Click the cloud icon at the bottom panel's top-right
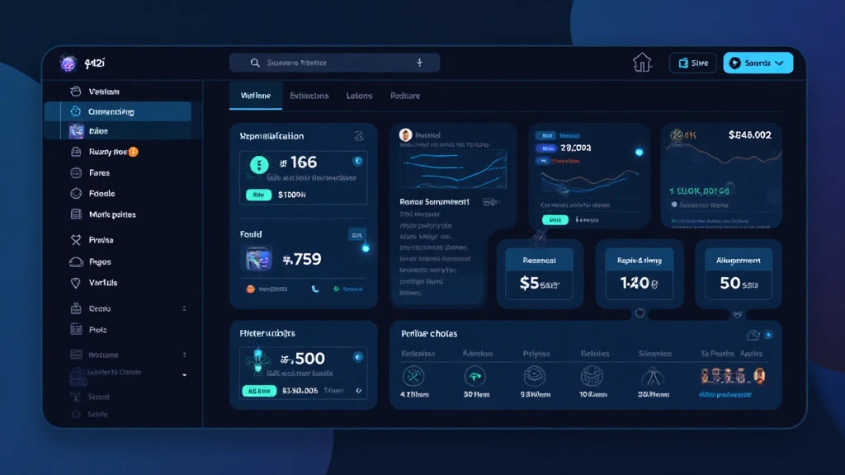 753,335
